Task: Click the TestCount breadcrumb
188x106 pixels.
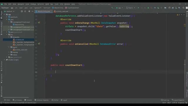Action: 5,8
